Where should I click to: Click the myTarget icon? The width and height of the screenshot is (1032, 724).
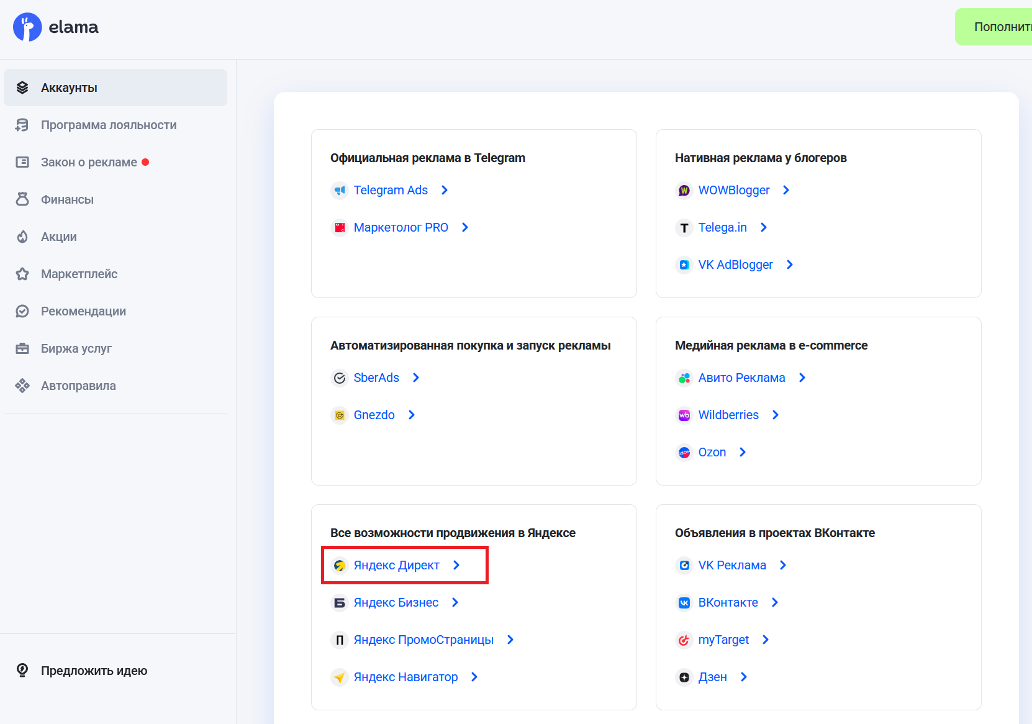684,640
